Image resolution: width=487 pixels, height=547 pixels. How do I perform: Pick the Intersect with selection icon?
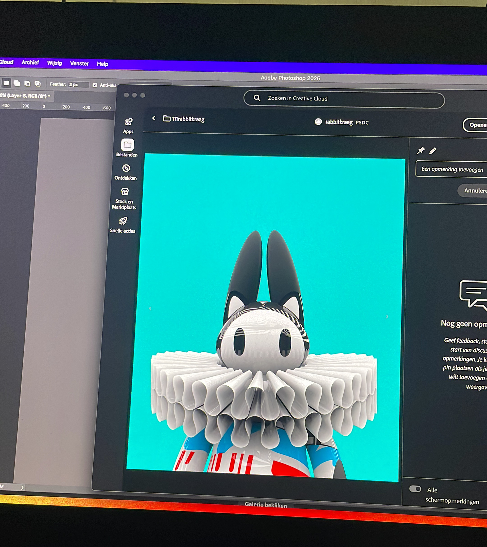[x=38, y=84]
